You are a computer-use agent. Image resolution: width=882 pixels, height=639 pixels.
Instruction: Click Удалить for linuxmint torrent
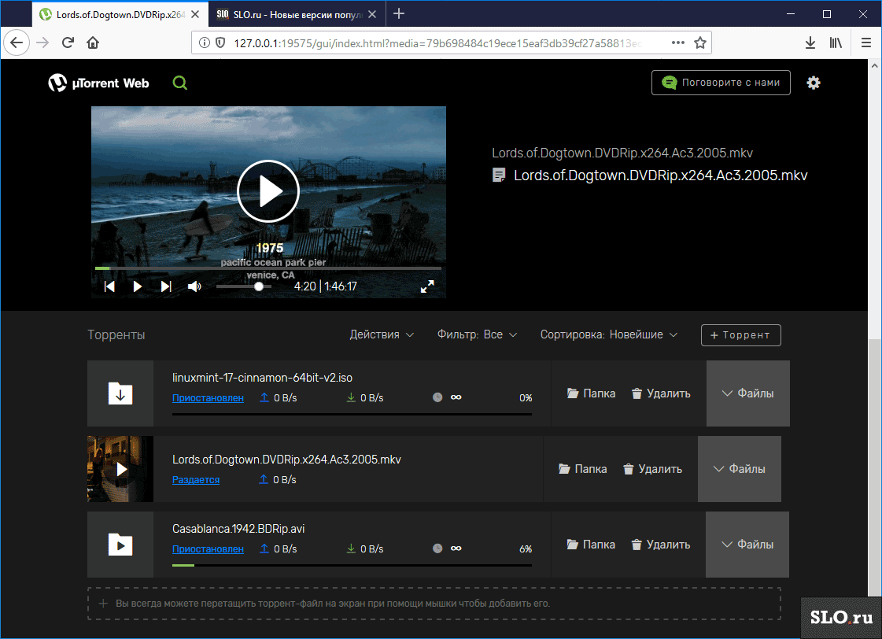point(661,393)
